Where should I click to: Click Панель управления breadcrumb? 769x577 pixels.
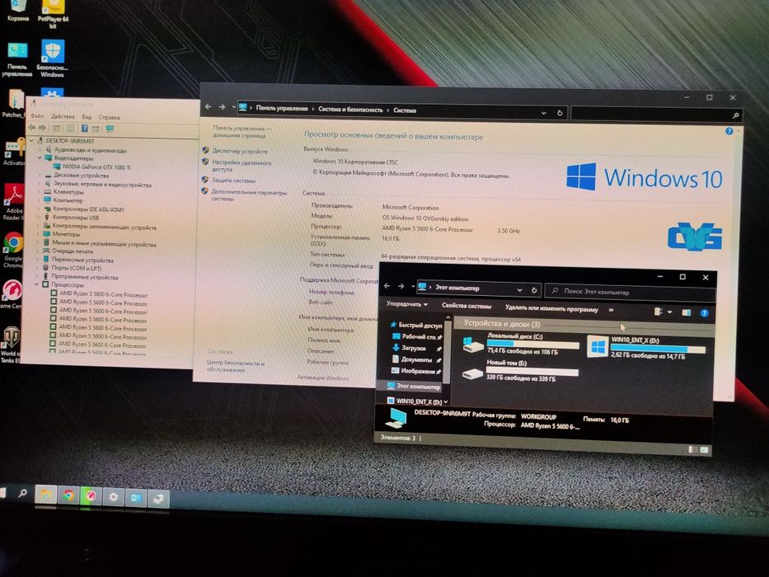tap(282, 109)
